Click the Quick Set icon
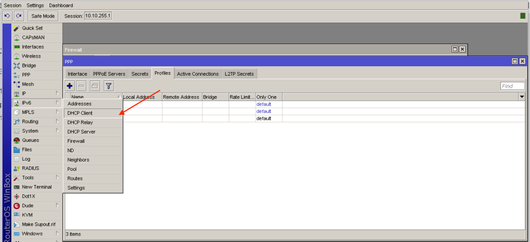The height and width of the screenshot is (242, 530). pyautogui.click(x=17, y=28)
